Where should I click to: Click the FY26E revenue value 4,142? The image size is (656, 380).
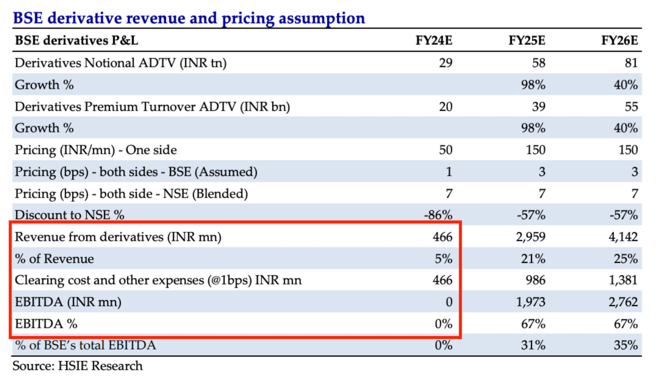[x=623, y=237]
